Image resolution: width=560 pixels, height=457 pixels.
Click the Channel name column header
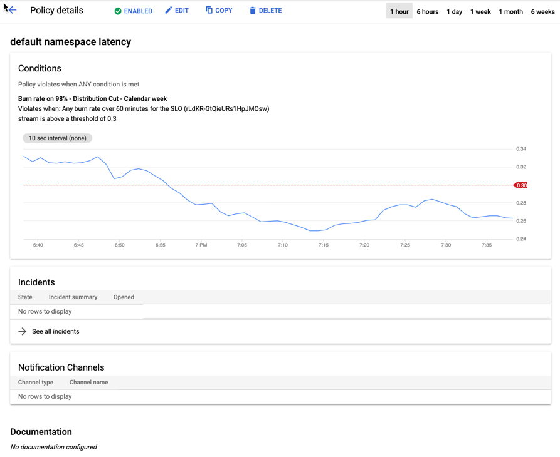click(88, 383)
